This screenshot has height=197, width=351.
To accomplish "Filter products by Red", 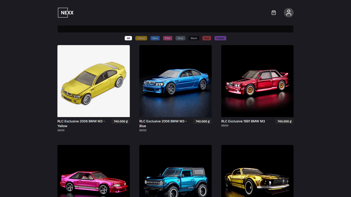I will (x=207, y=38).
